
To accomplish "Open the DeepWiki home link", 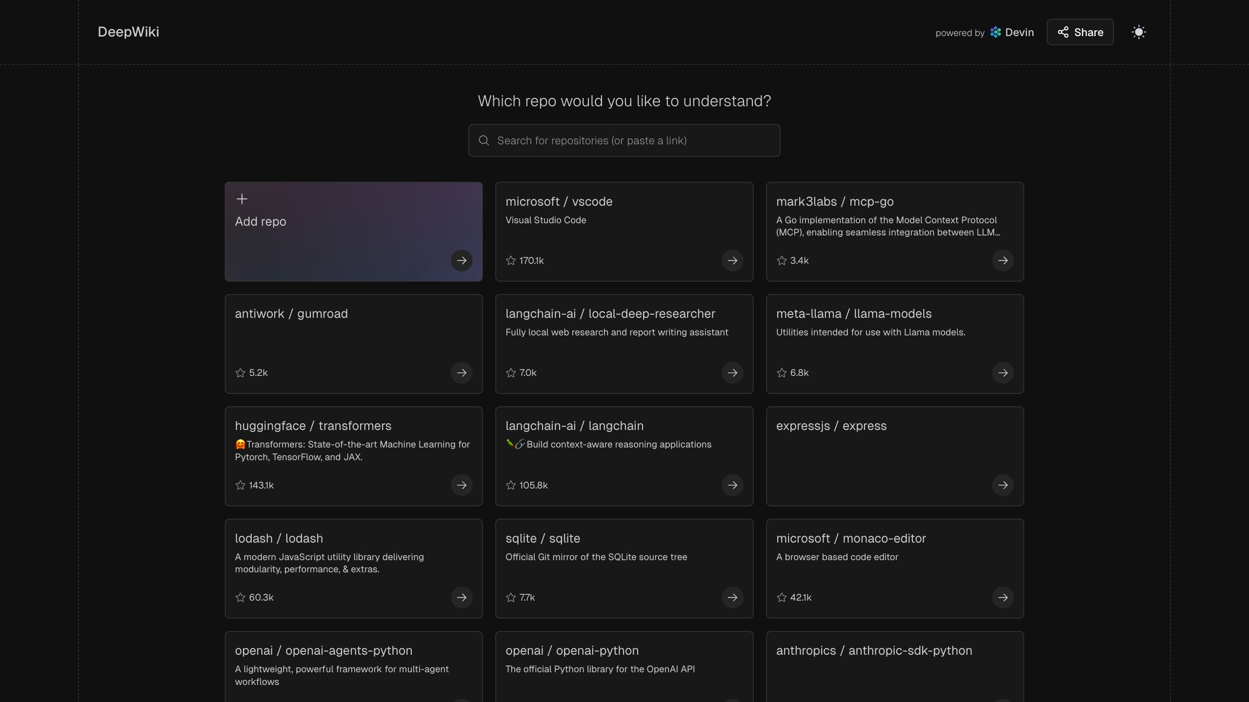I will (128, 32).
